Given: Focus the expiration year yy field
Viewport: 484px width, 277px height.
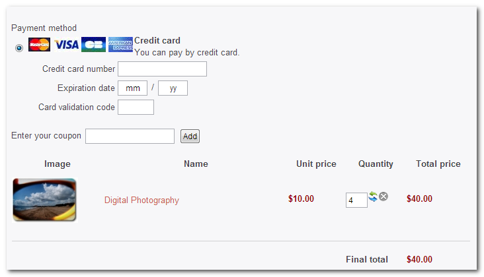Looking at the screenshot, I should (x=173, y=88).
